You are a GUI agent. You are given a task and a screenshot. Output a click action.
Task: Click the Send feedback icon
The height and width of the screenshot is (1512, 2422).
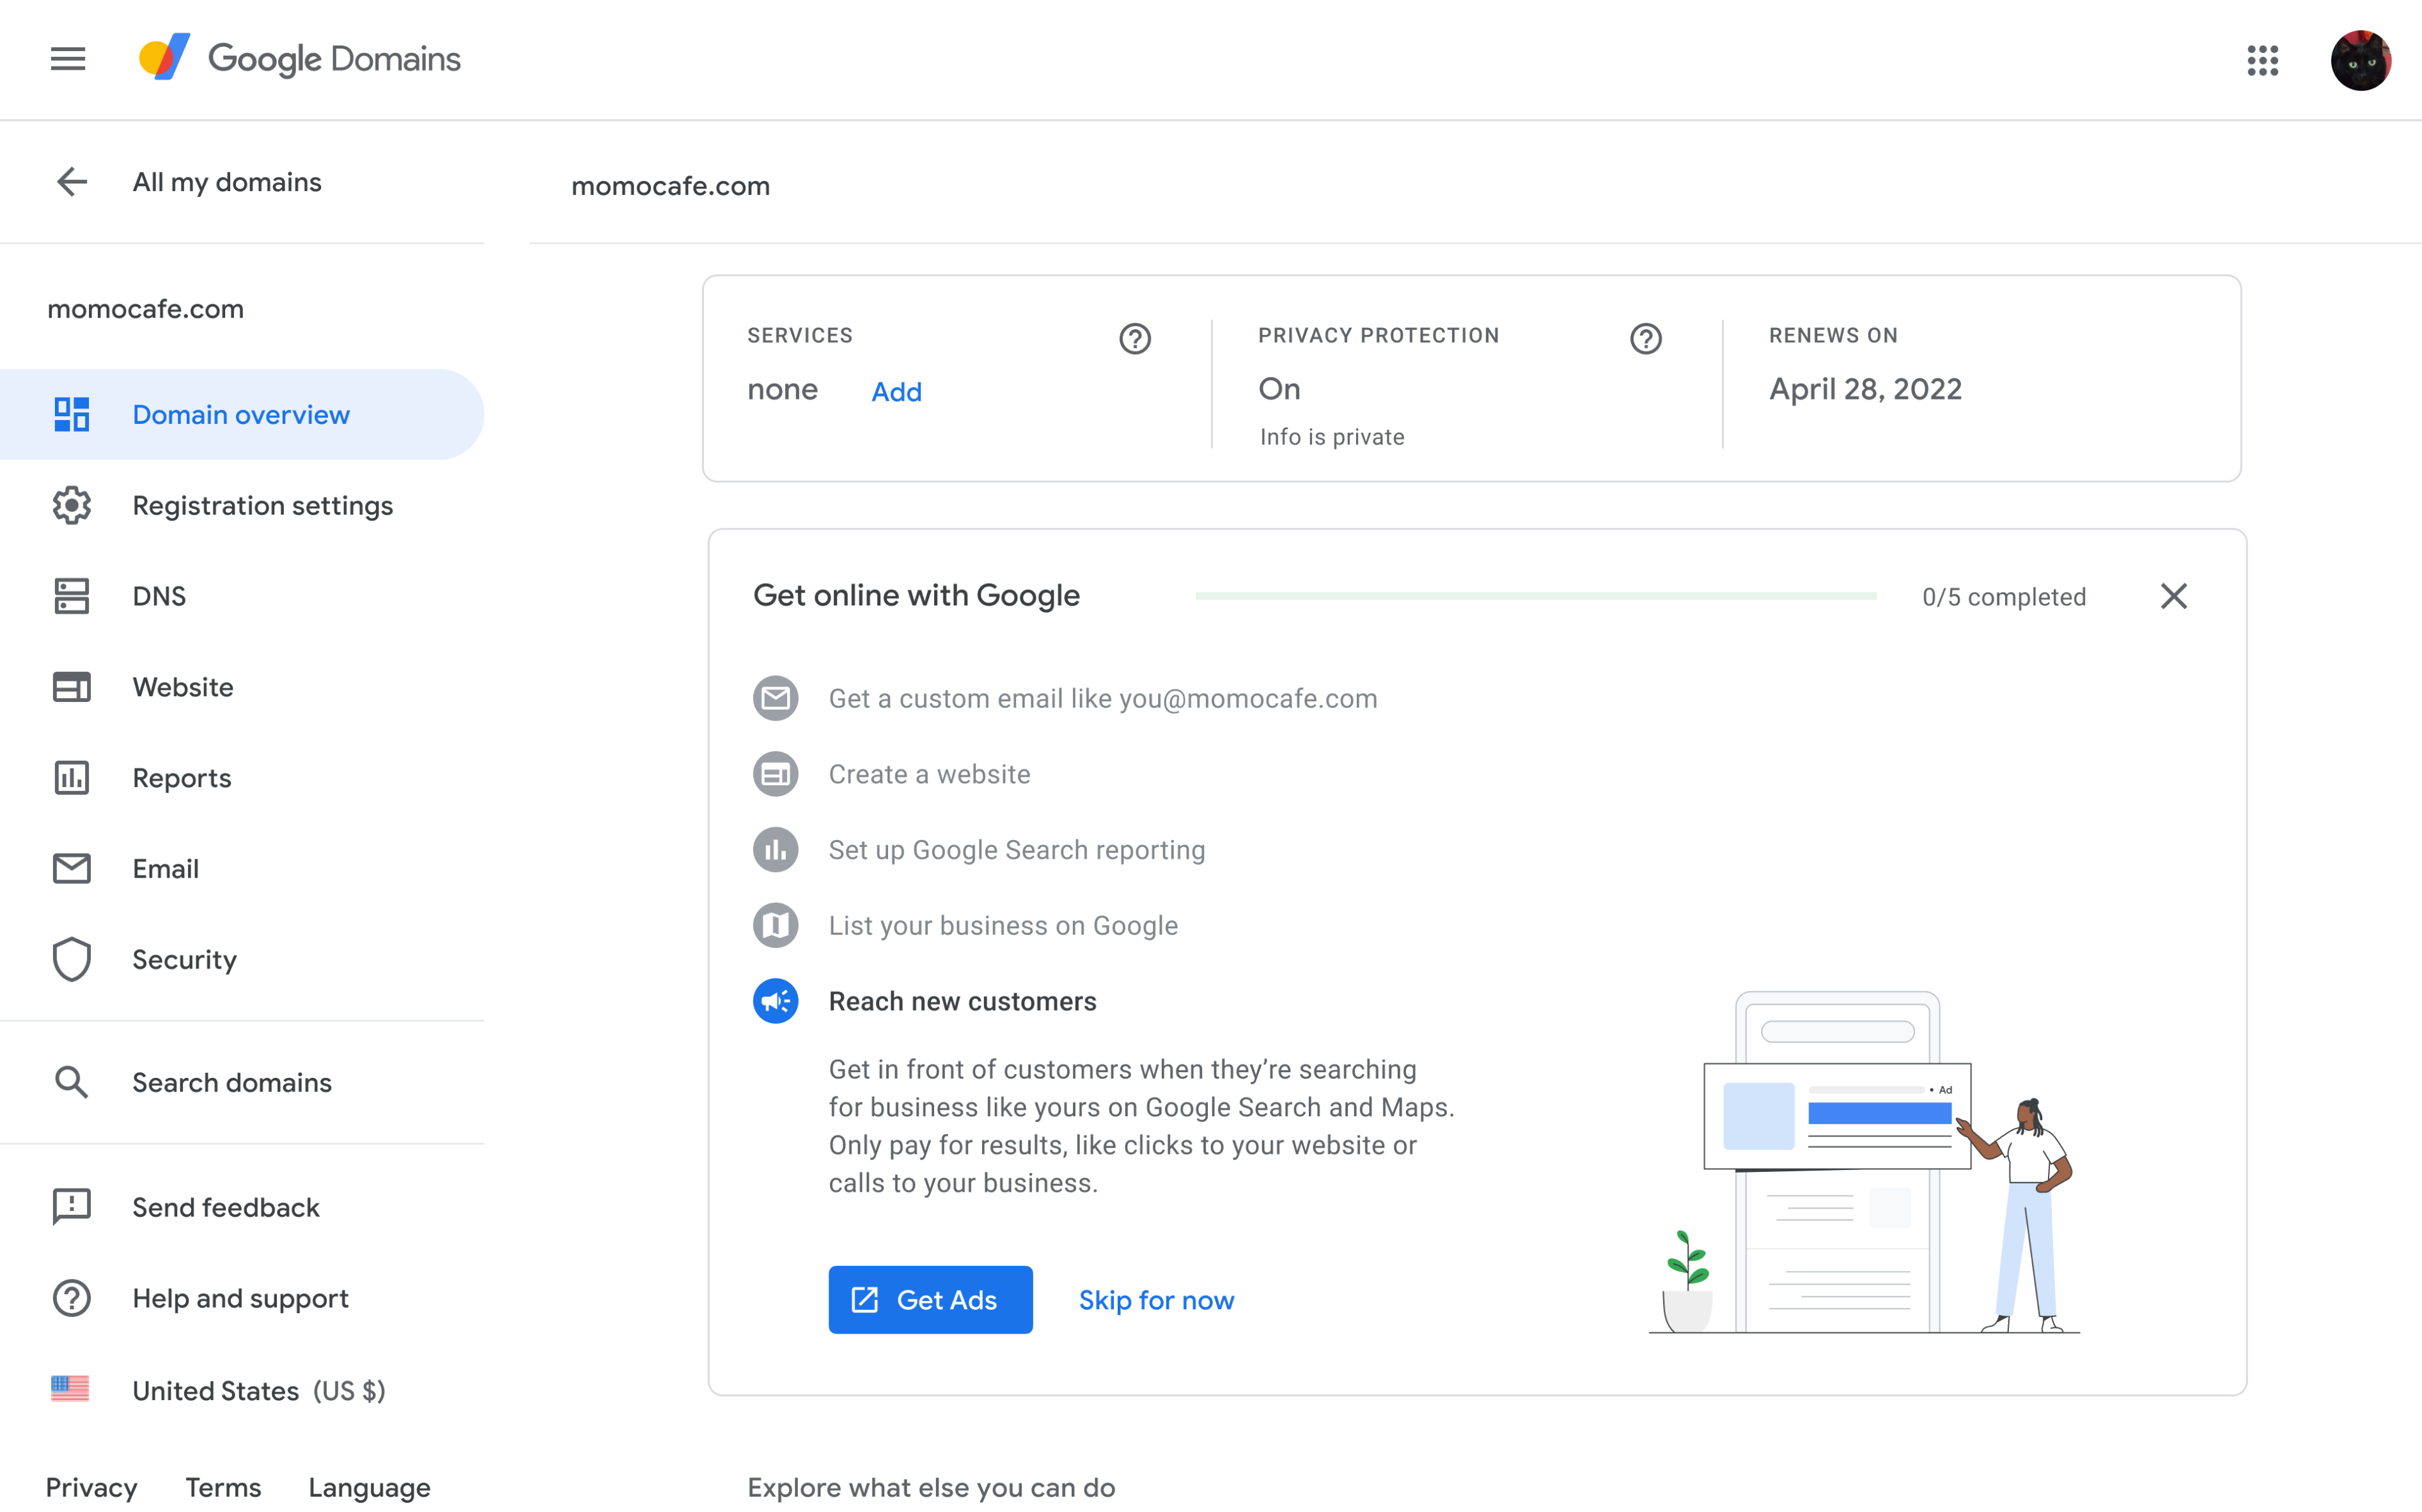point(72,1207)
